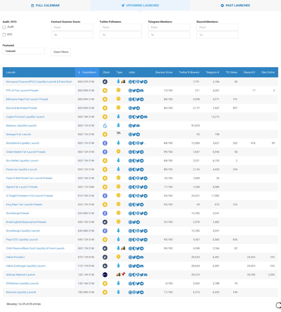The image size is (281, 312).
Task: Click Ethereum chain icon in Green Rabbit row
Action: tap(105, 152)
